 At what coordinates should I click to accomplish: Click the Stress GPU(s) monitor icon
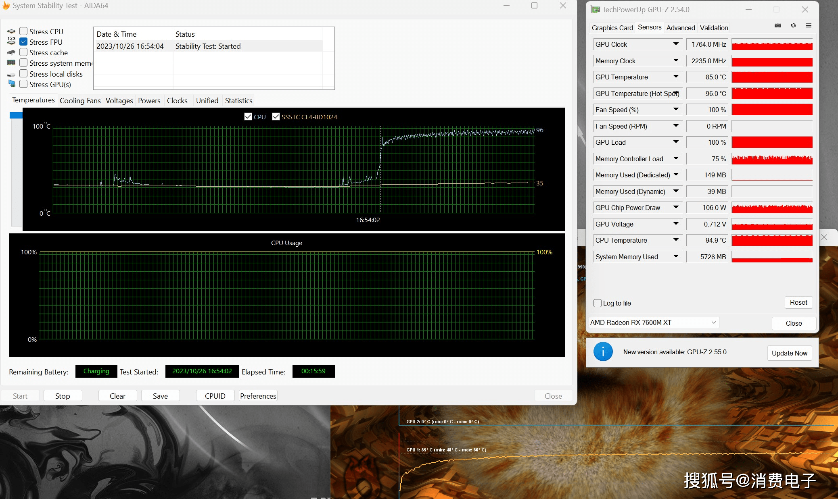pyautogui.click(x=12, y=84)
